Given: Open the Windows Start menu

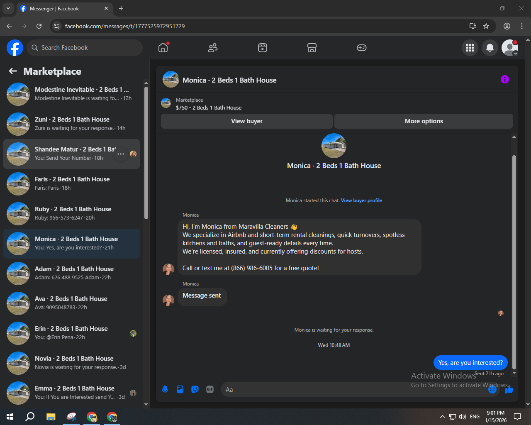Looking at the screenshot, I should [x=10, y=417].
